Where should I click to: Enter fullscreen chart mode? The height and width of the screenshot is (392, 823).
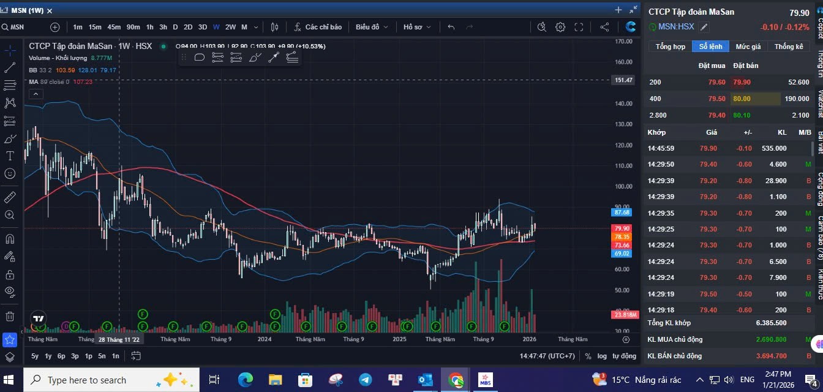(579, 27)
